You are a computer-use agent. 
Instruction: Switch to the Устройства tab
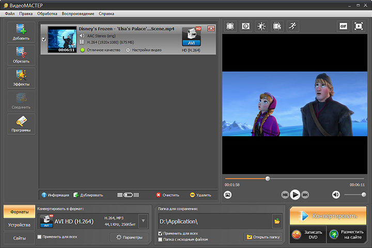tap(19, 225)
